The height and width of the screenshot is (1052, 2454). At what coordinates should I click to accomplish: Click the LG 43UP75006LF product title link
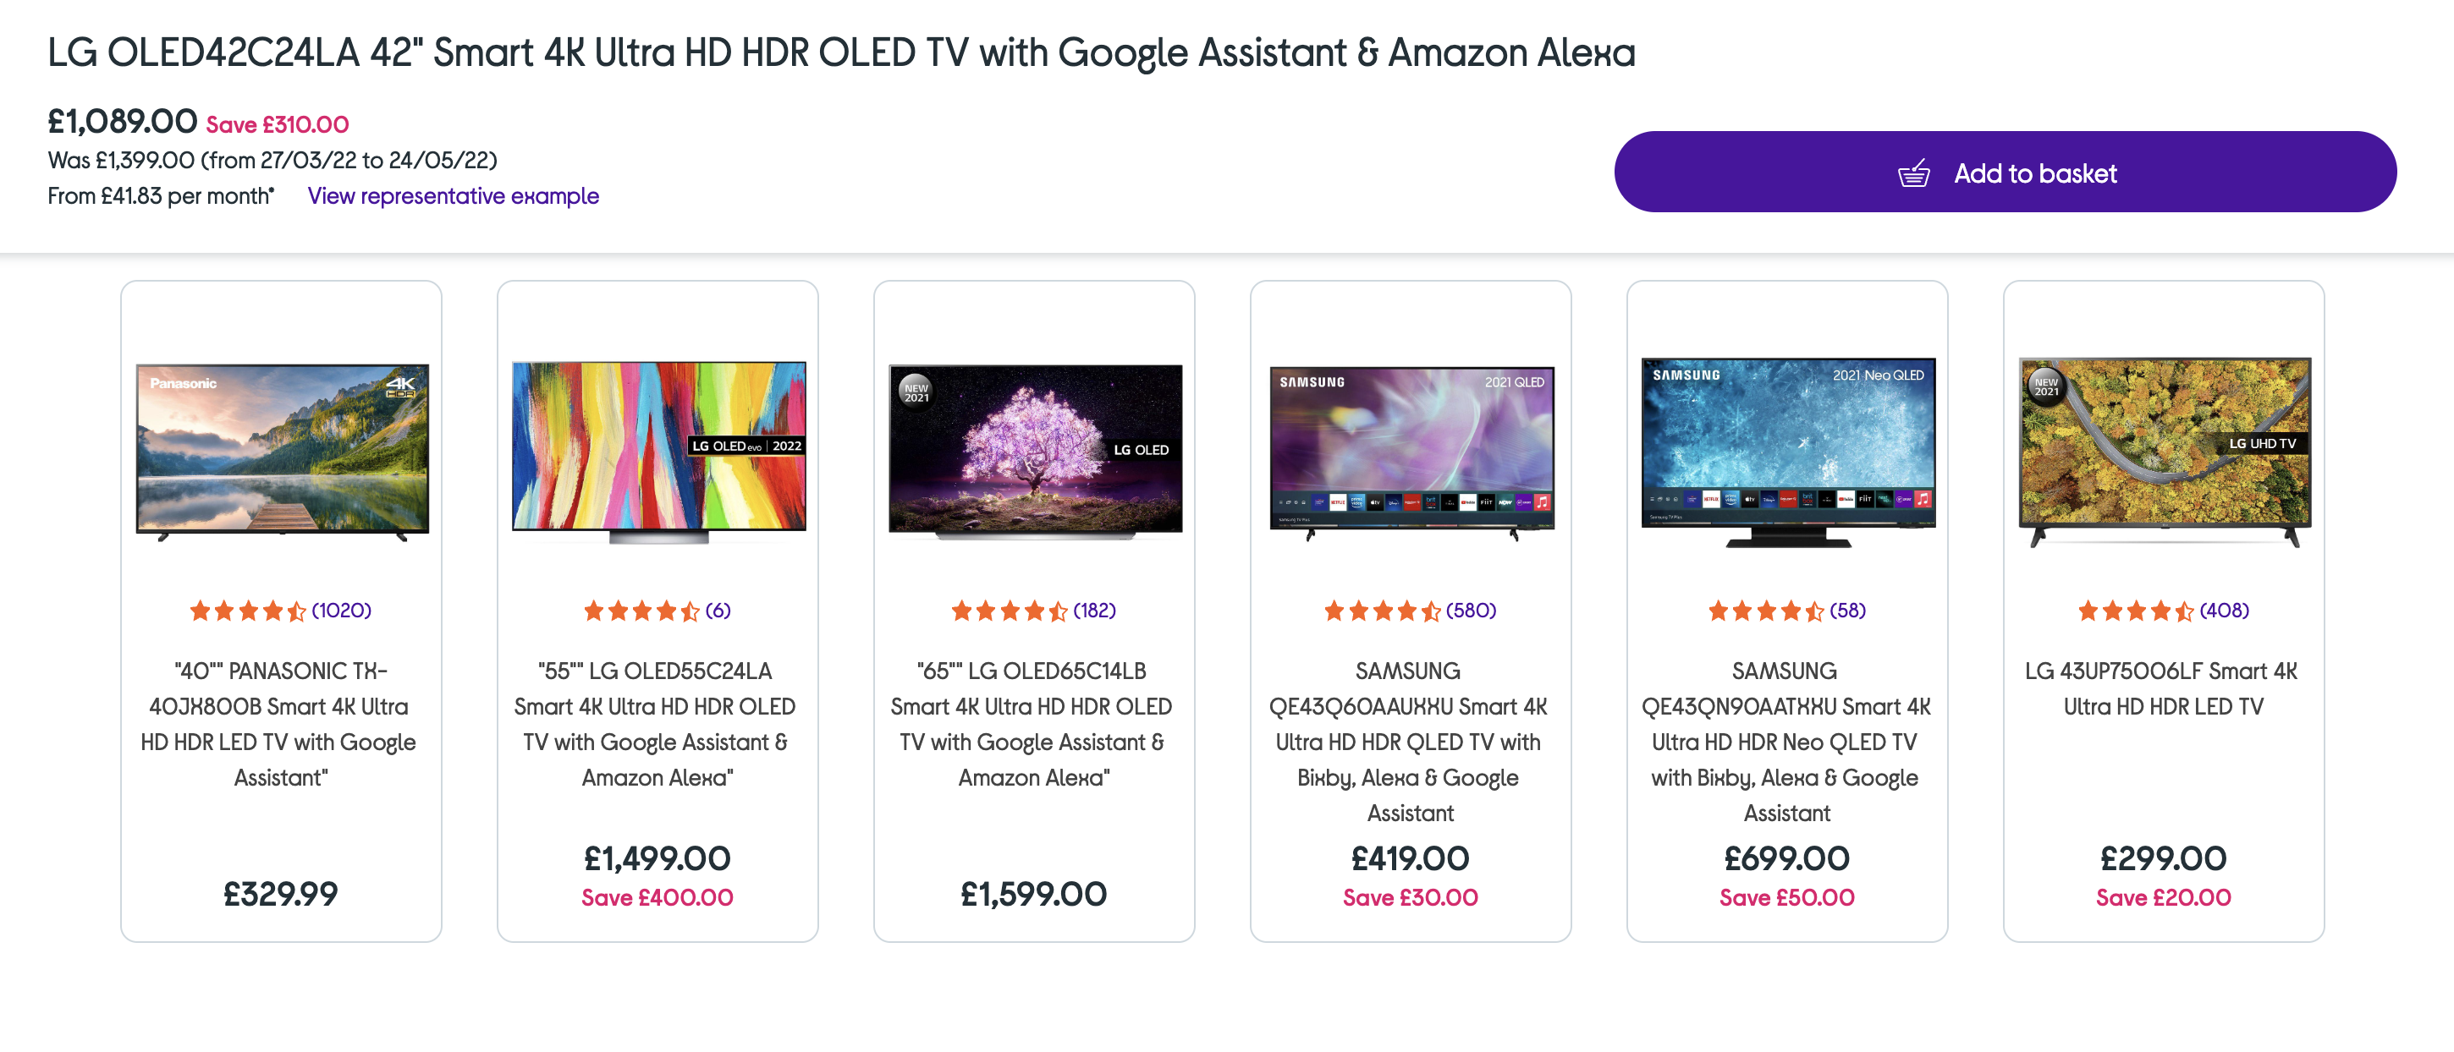tap(2163, 688)
